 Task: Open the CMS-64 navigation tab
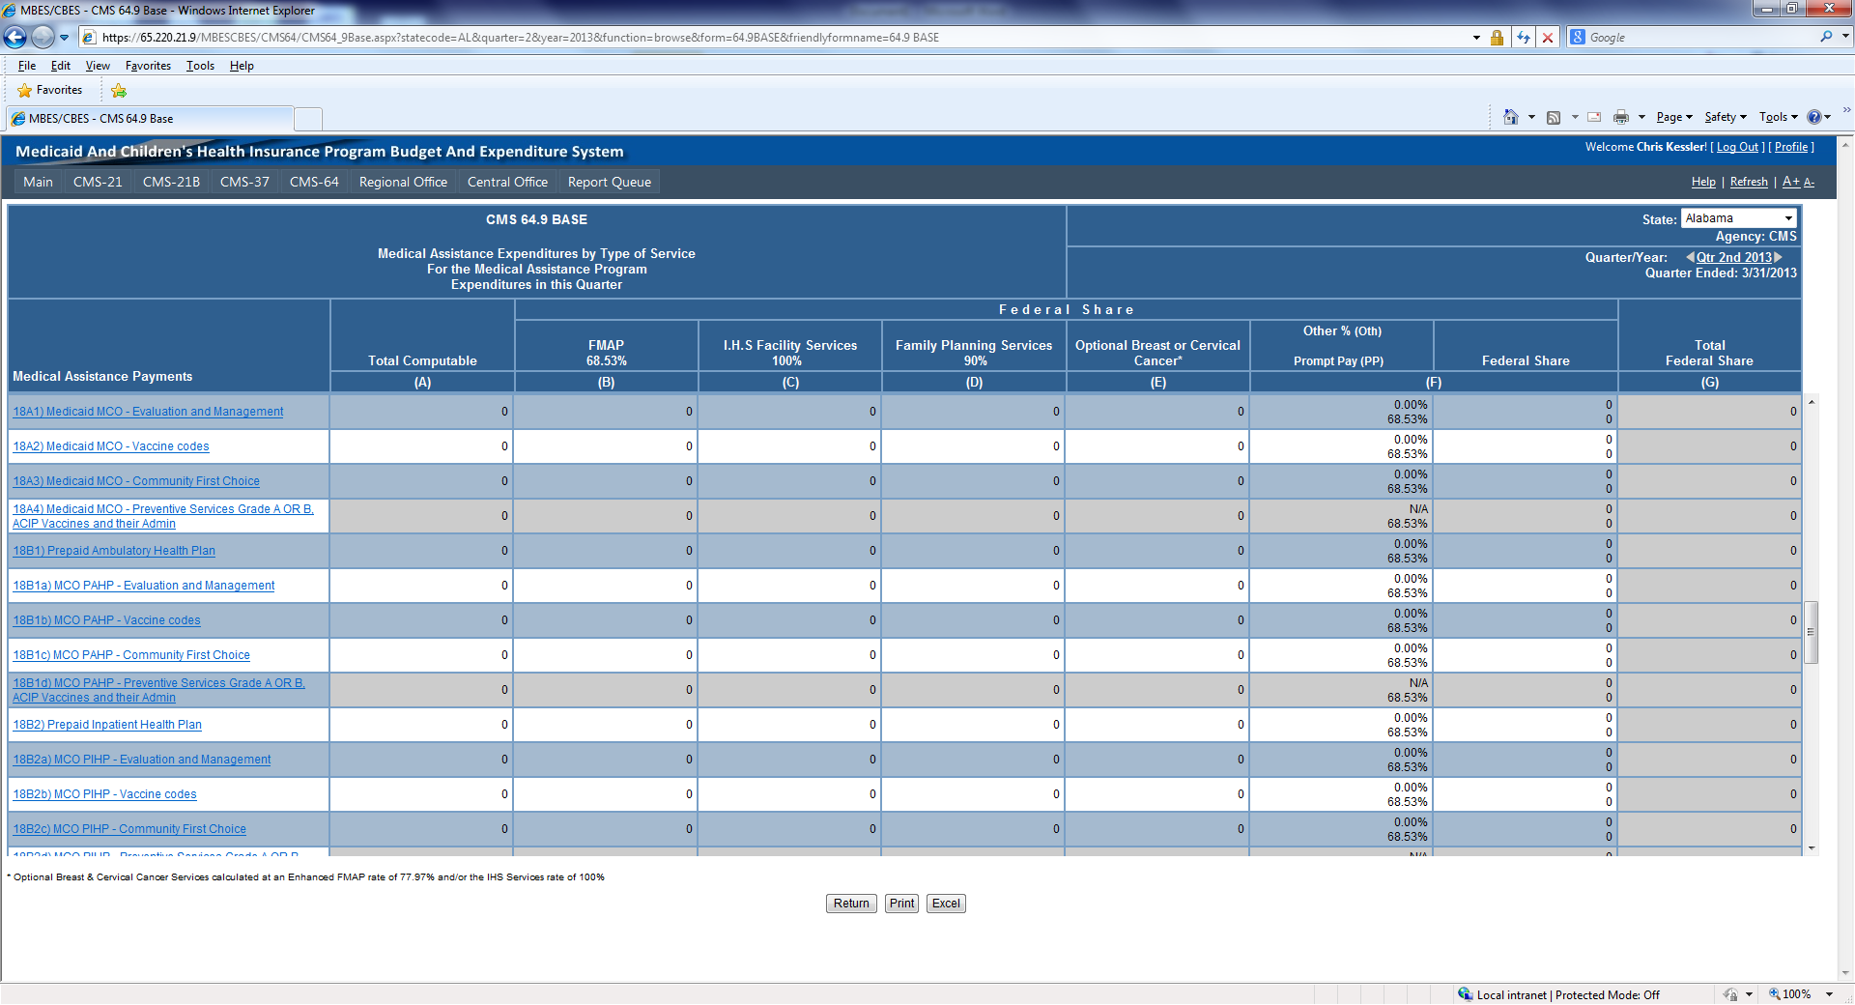coord(314,182)
